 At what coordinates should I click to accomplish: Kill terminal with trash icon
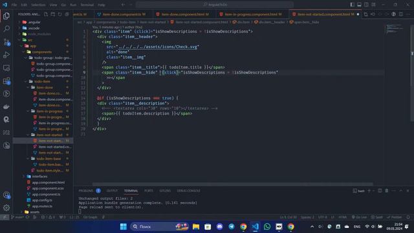[387, 190]
